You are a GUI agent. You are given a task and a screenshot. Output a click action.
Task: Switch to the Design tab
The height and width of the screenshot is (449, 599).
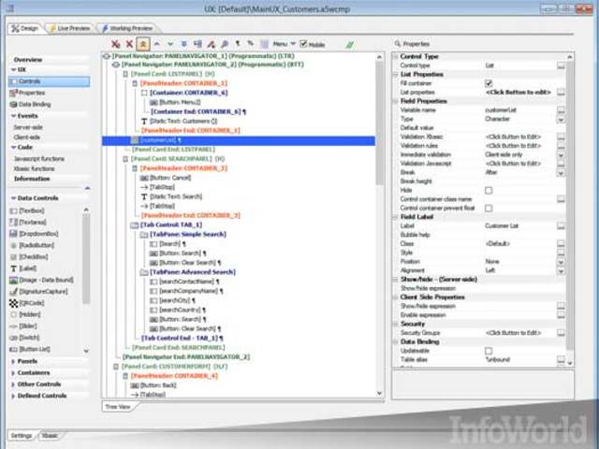(x=25, y=28)
